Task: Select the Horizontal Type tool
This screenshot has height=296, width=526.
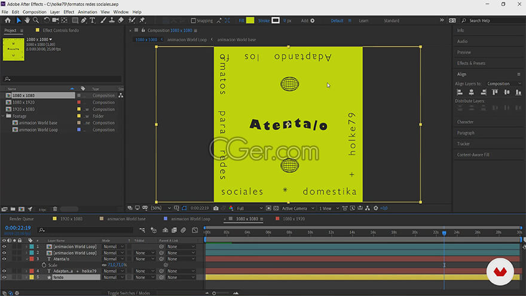Action: [x=92, y=20]
